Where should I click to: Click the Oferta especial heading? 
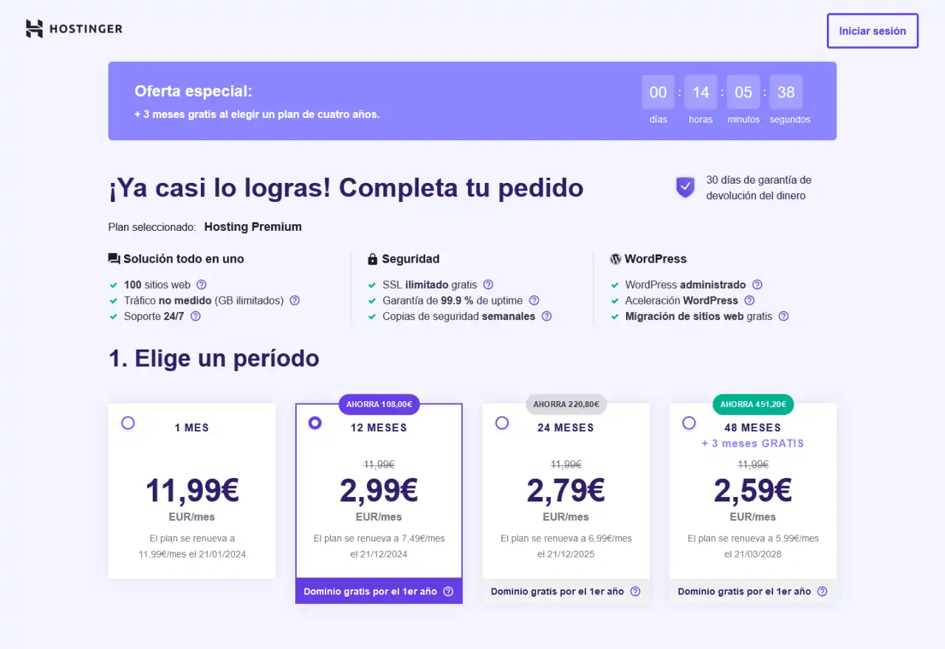click(x=193, y=91)
